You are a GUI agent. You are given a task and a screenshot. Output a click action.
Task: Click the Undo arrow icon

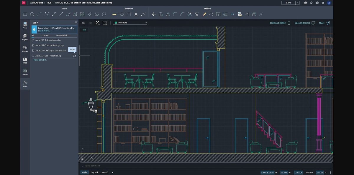[x=83, y=23]
